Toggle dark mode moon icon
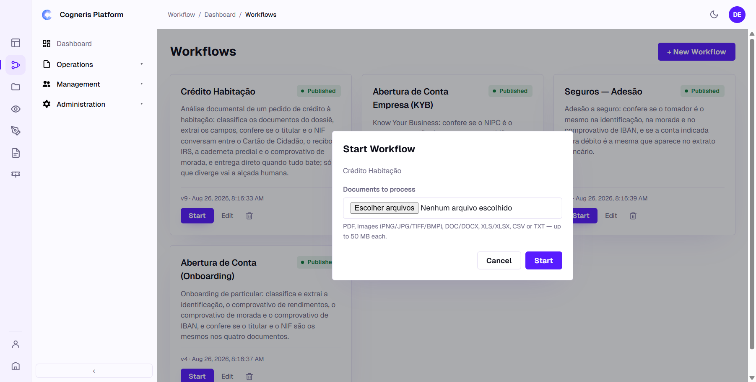The height and width of the screenshot is (382, 756). pos(714,15)
